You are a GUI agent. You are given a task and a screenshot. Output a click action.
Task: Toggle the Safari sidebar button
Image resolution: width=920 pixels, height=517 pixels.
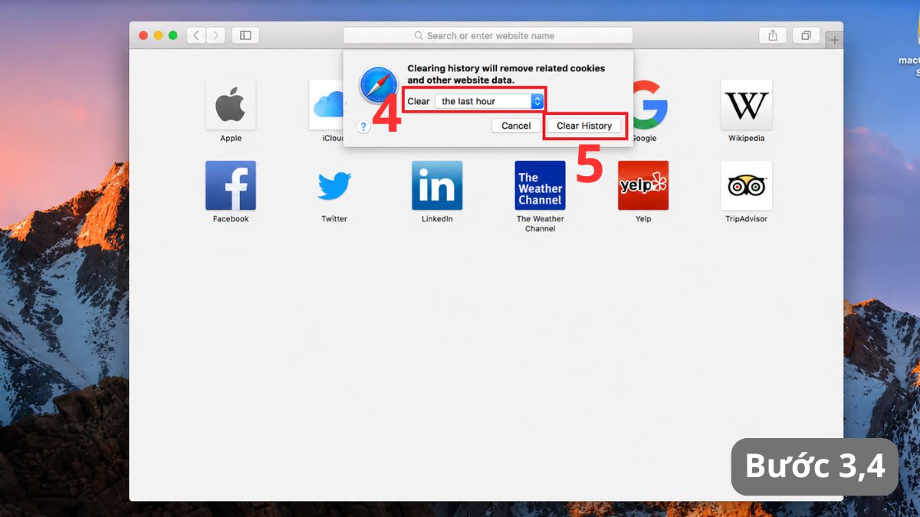pos(245,35)
